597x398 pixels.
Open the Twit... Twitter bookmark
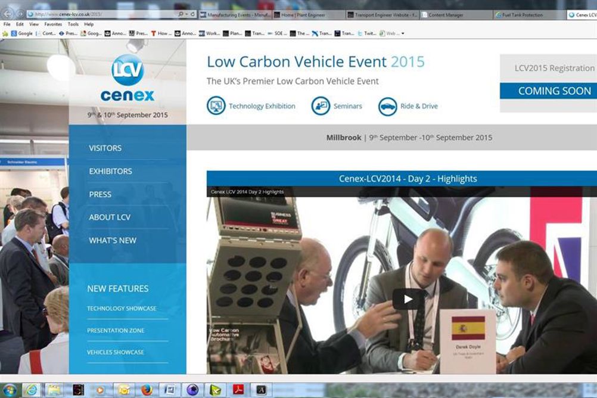[366, 33]
